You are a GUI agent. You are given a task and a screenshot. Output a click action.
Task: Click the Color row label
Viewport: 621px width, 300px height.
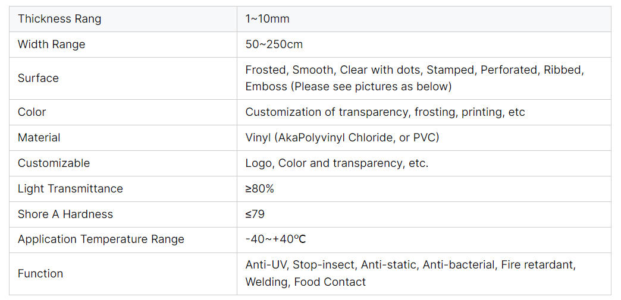(32, 112)
